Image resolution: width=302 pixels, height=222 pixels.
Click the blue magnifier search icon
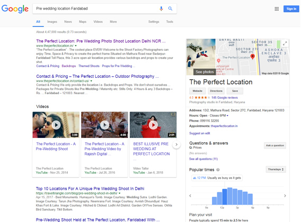pos(170,8)
